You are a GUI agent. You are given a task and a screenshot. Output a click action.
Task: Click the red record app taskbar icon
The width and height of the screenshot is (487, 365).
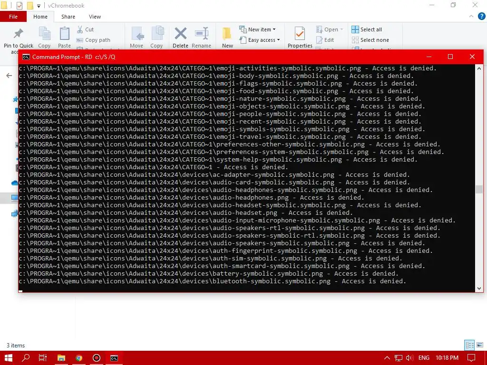97,358
